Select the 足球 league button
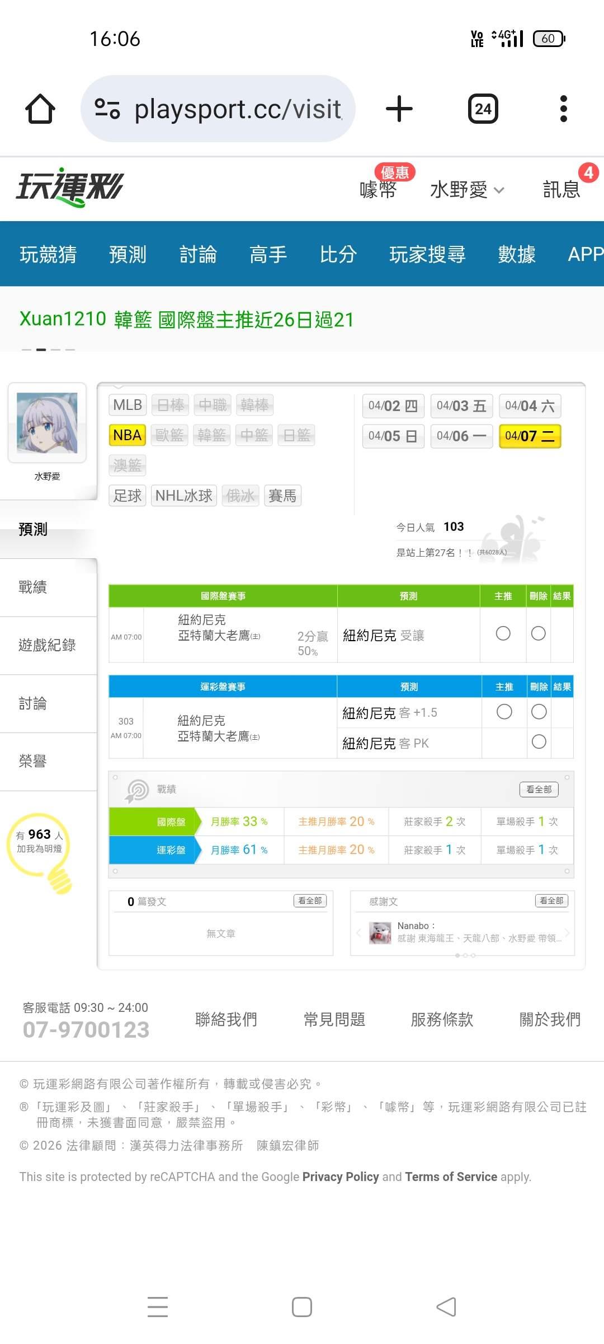604x1344 pixels. click(x=128, y=496)
